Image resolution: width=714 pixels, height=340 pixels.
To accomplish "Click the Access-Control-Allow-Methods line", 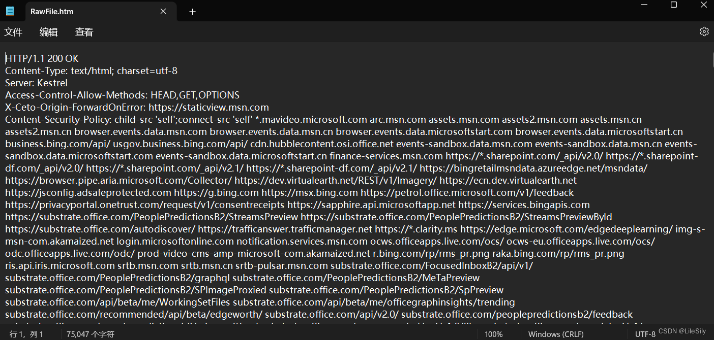I will click(122, 95).
